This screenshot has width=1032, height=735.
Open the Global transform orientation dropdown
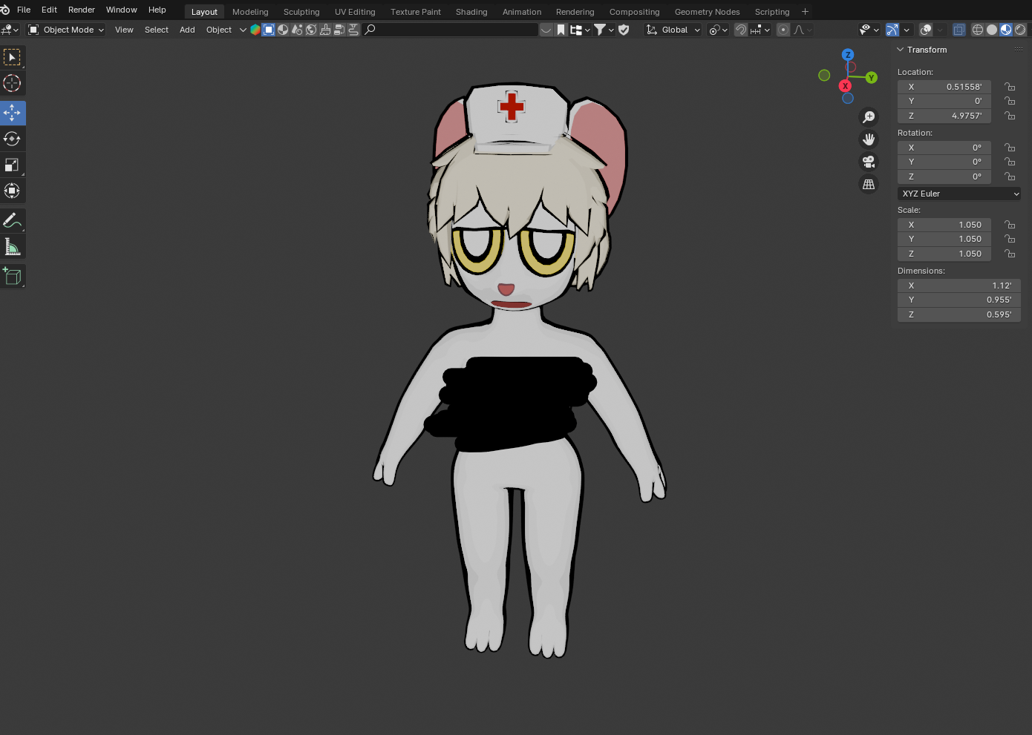[673, 30]
